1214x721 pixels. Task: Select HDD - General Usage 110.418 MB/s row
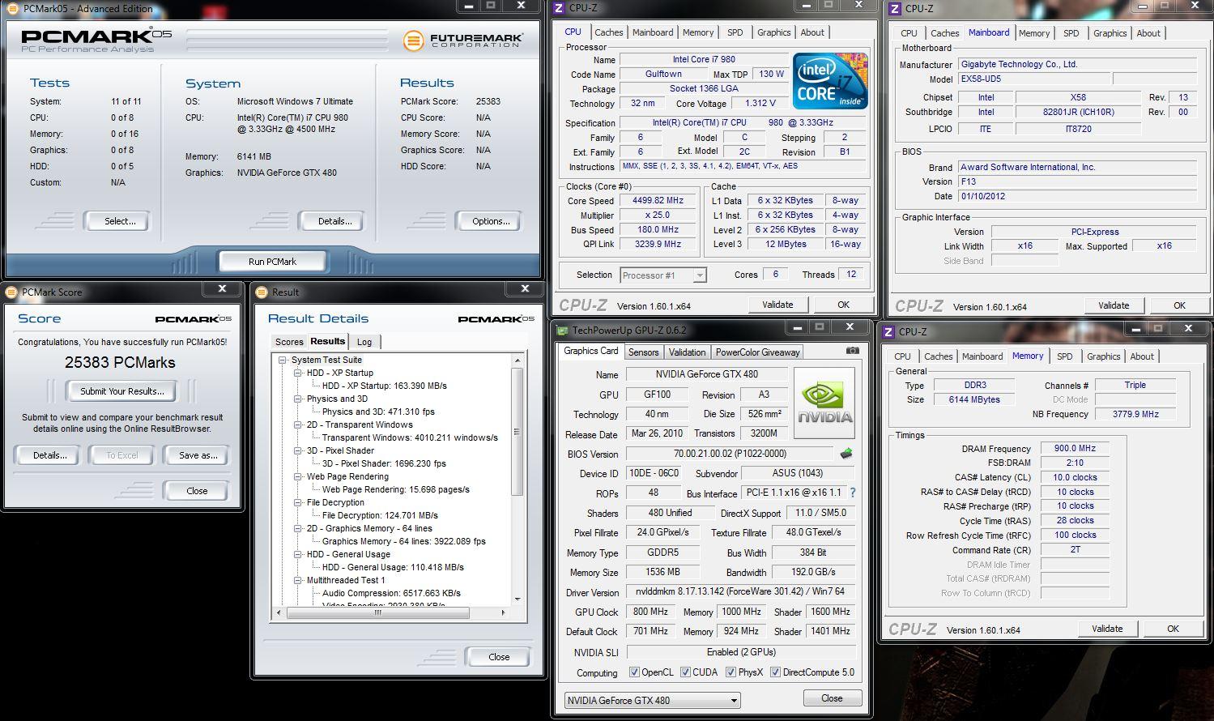coord(393,567)
